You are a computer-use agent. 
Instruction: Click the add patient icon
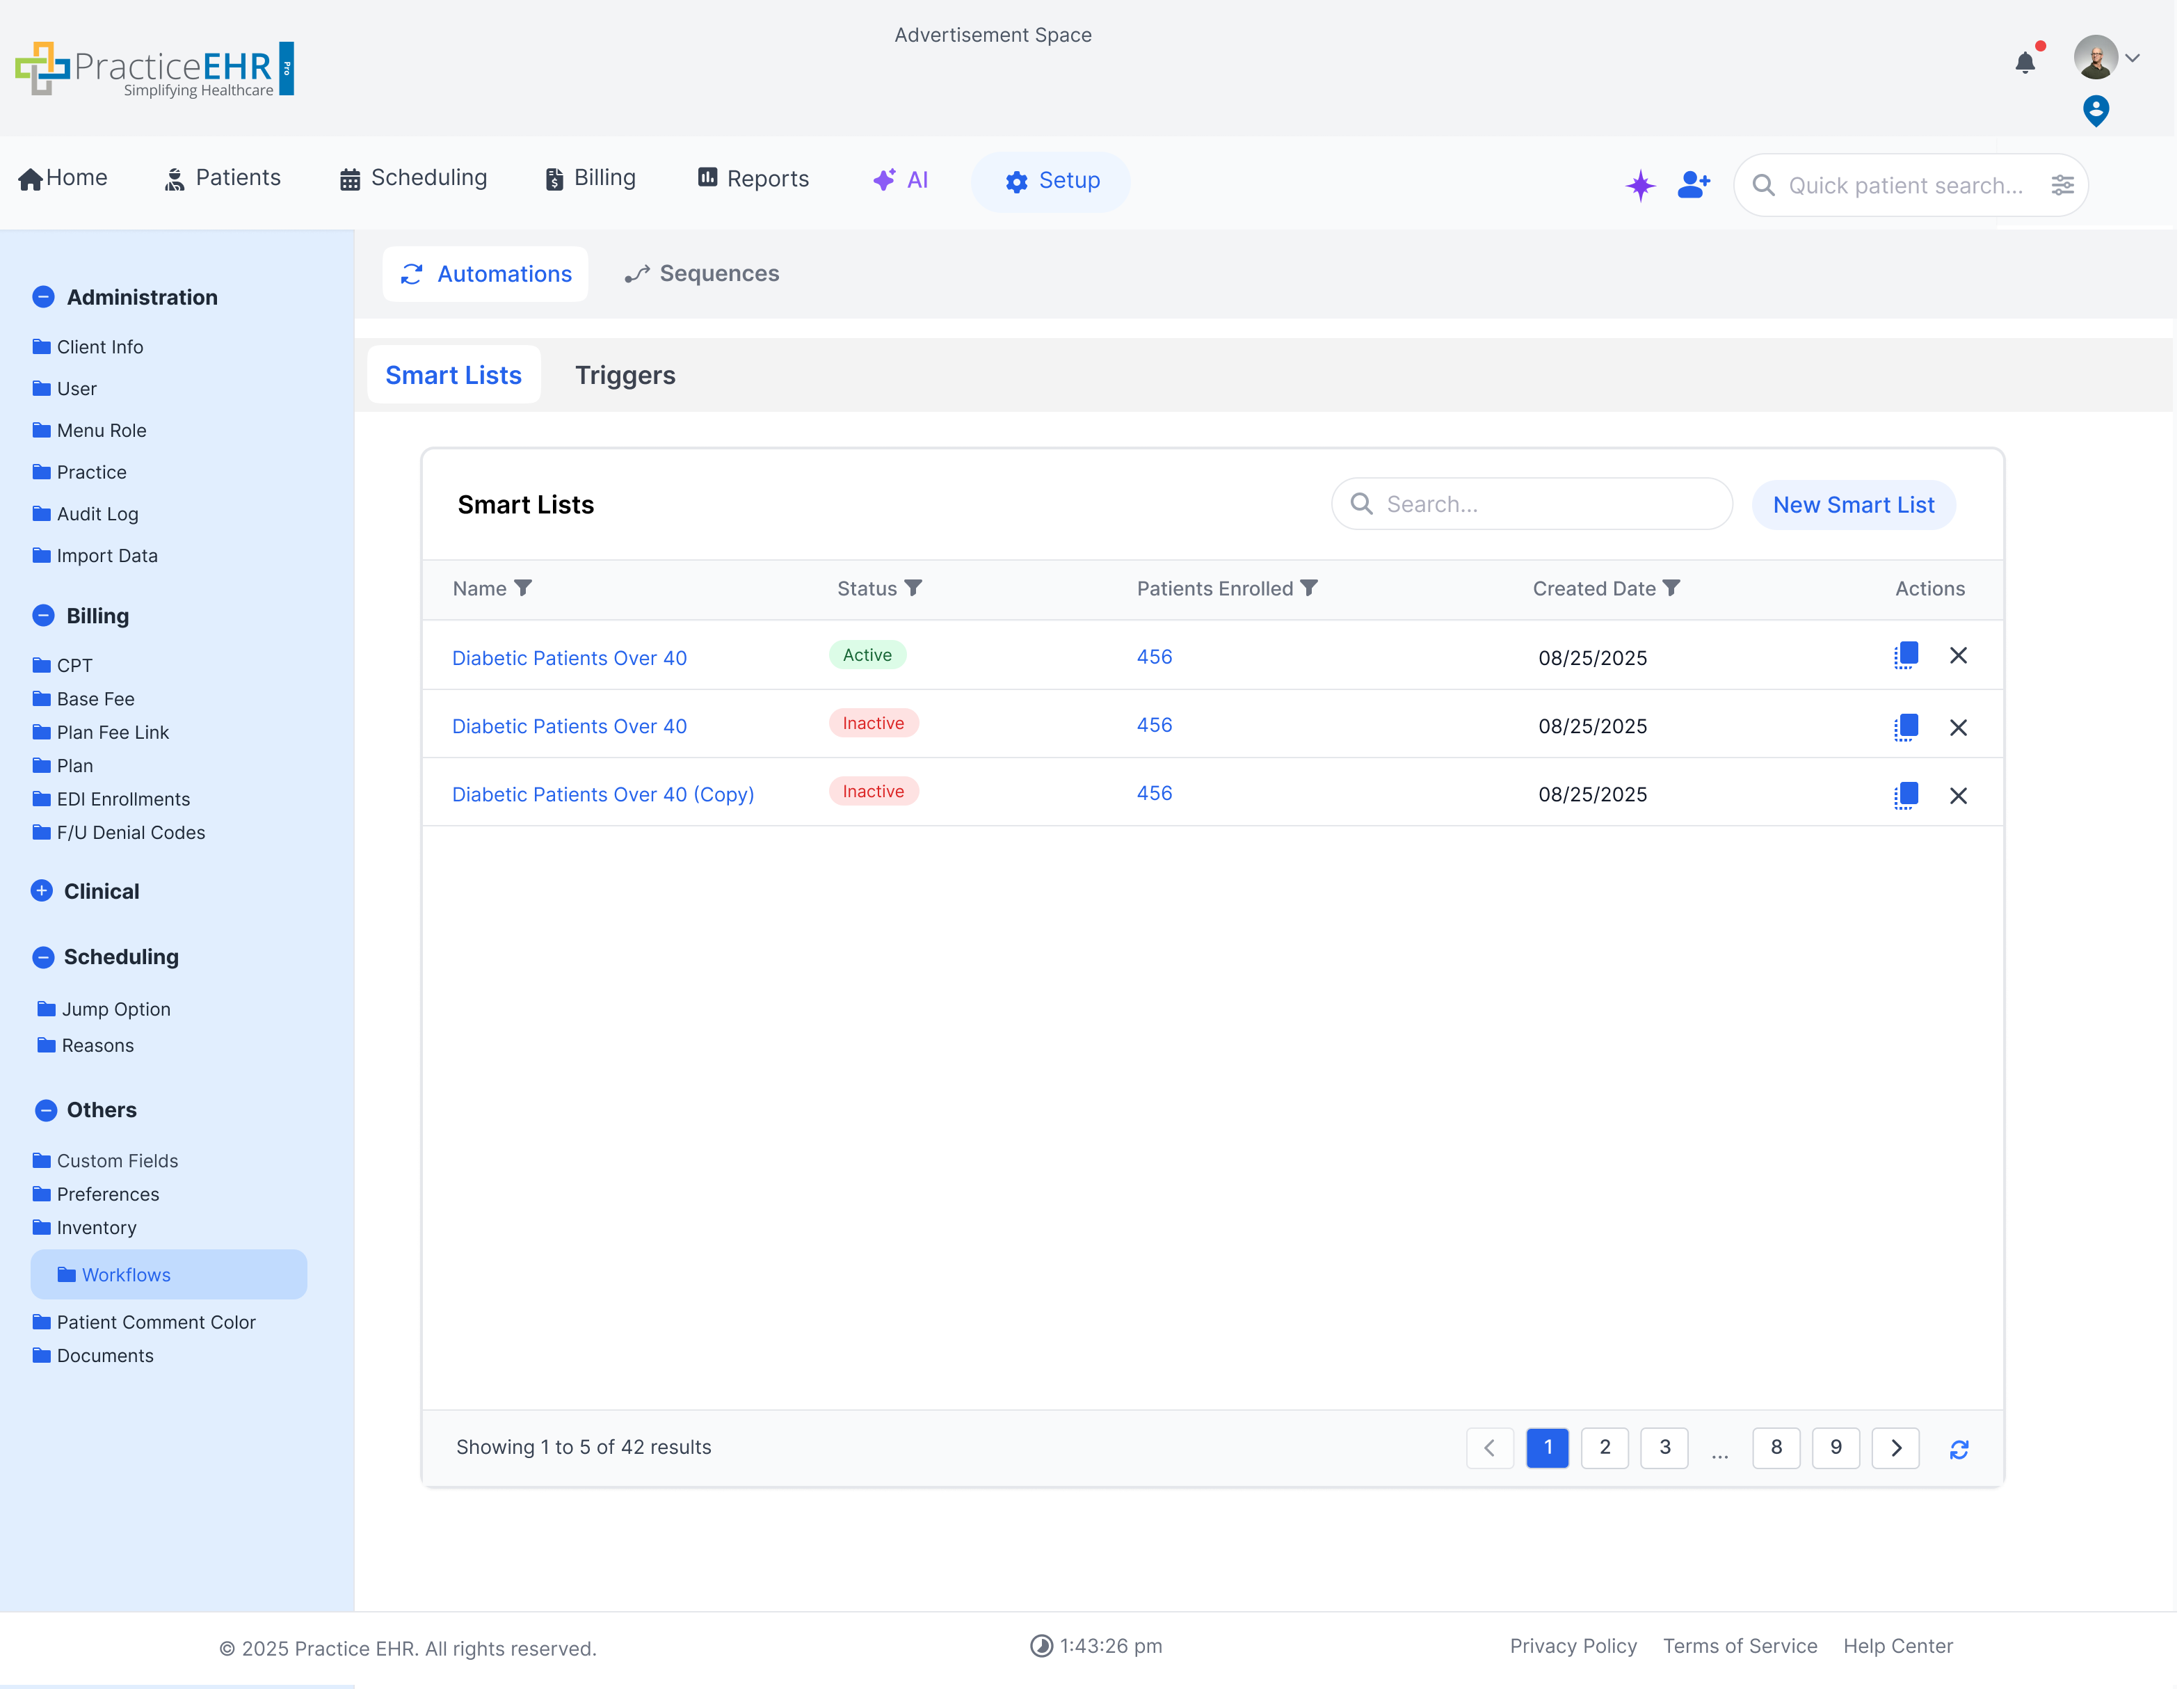coord(1692,185)
